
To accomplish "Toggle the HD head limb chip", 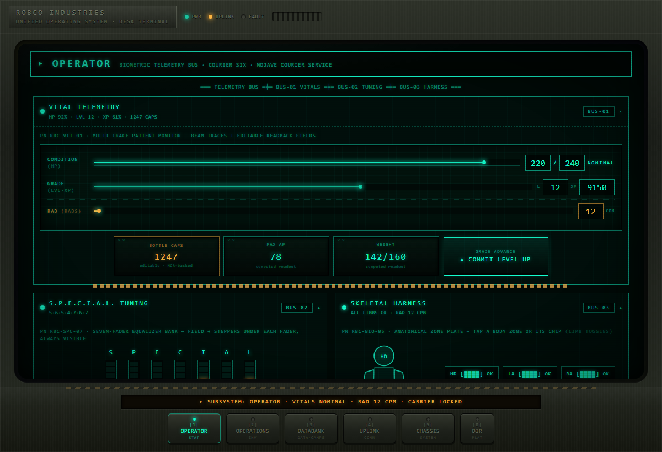I will pyautogui.click(x=472, y=374).
